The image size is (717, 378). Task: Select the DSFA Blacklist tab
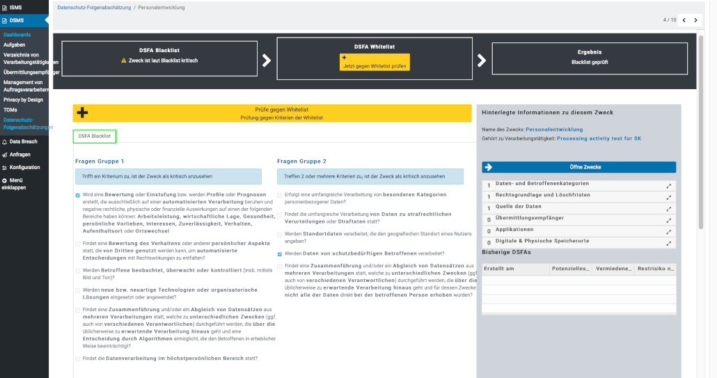click(95, 136)
